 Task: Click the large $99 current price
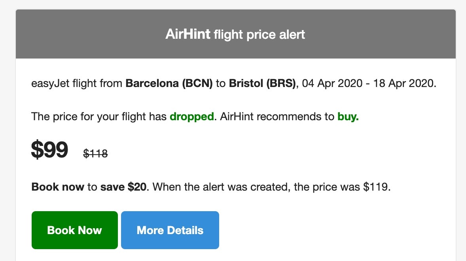pyautogui.click(x=50, y=150)
